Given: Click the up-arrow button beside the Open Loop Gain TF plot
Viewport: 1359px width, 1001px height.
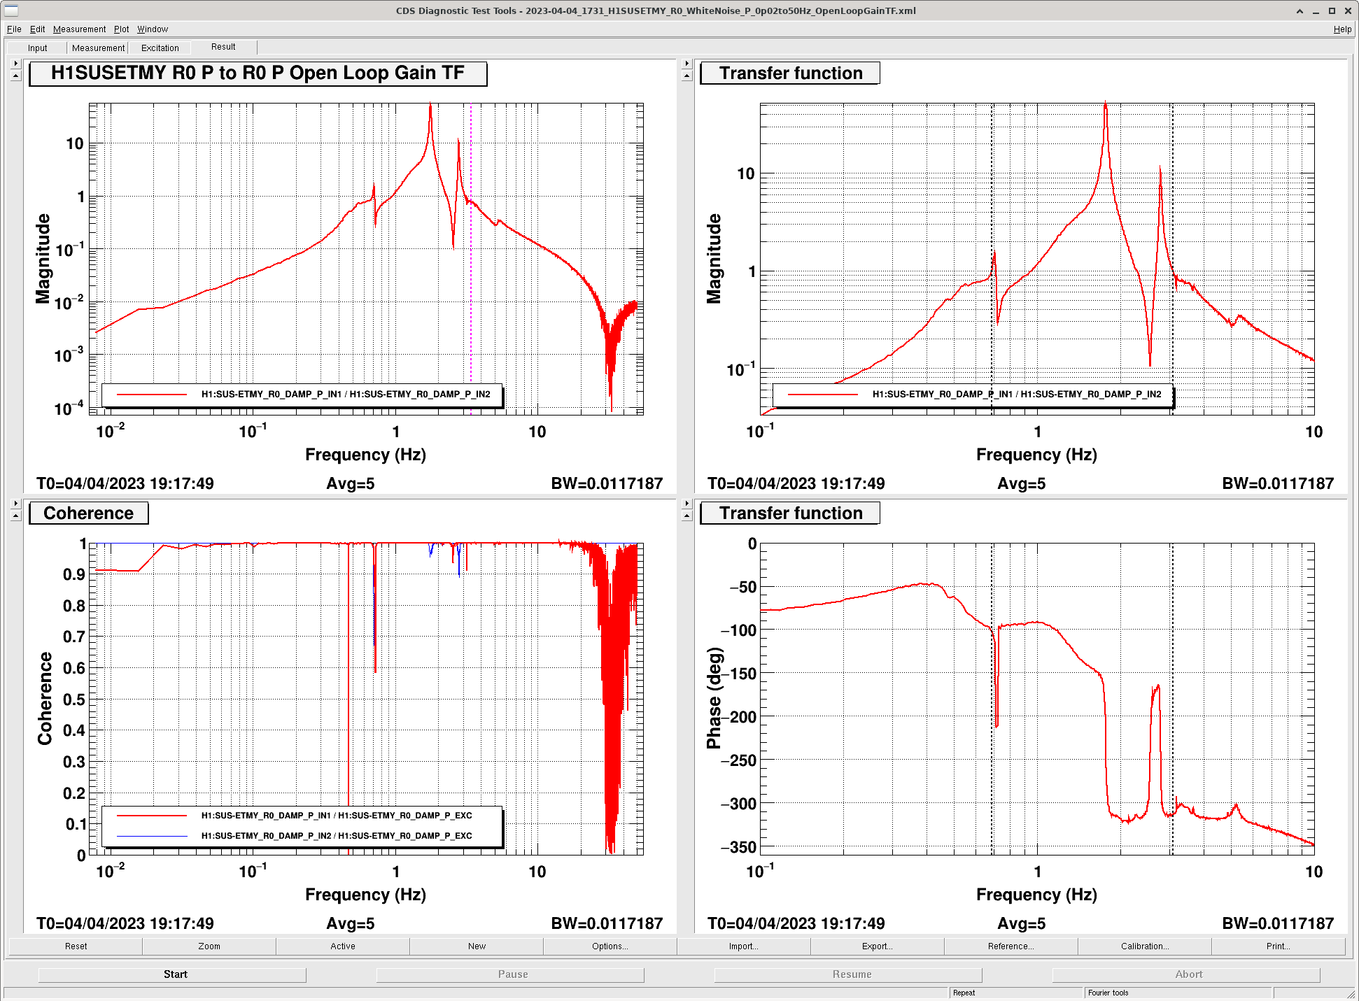Looking at the screenshot, I should [15, 76].
